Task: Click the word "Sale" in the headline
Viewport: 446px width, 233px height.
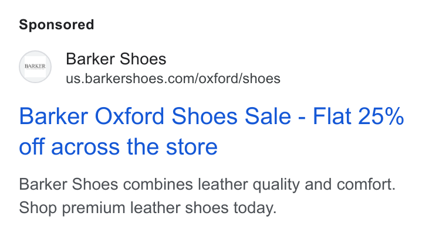Action: tap(268, 116)
